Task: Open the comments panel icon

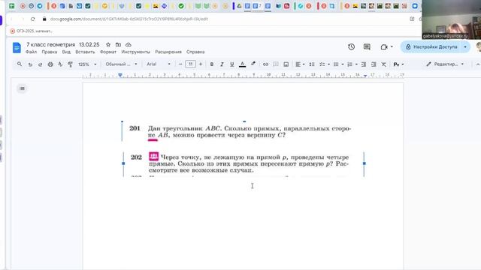Action: (367, 46)
